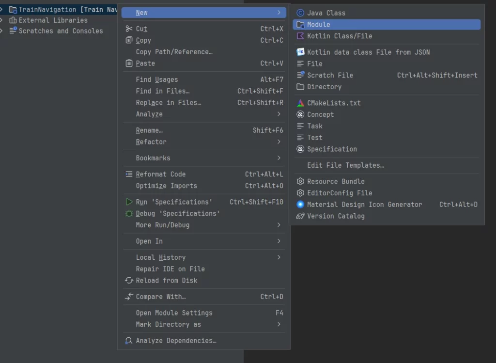Click the Version Catalog icon
The image size is (496, 363).
pyautogui.click(x=300, y=216)
